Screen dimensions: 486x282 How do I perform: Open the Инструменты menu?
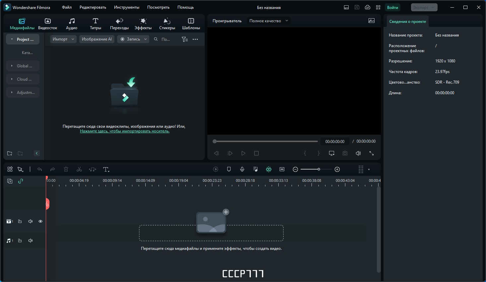pyautogui.click(x=127, y=7)
